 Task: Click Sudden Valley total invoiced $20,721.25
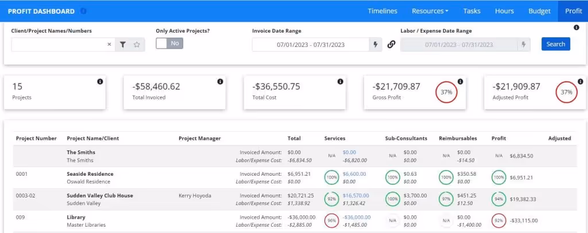pos(301,196)
